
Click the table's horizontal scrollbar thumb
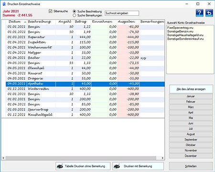point(81,158)
